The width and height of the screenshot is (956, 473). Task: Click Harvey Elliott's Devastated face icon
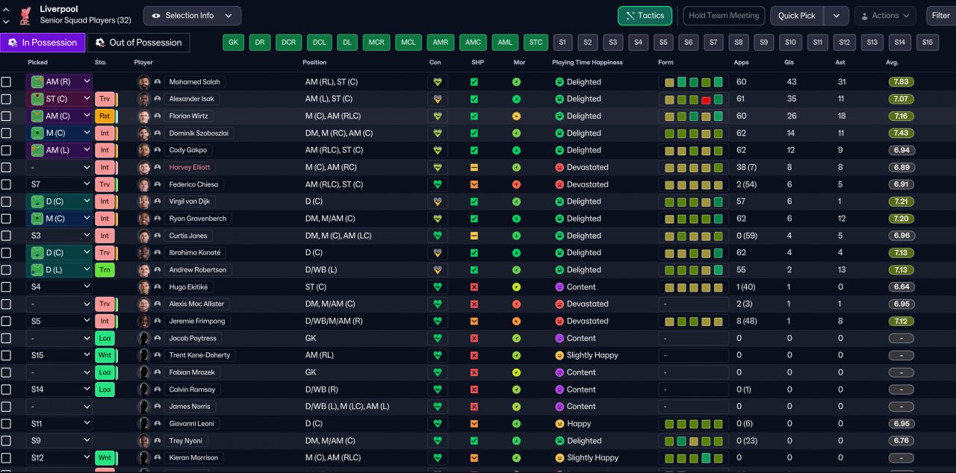tap(559, 167)
